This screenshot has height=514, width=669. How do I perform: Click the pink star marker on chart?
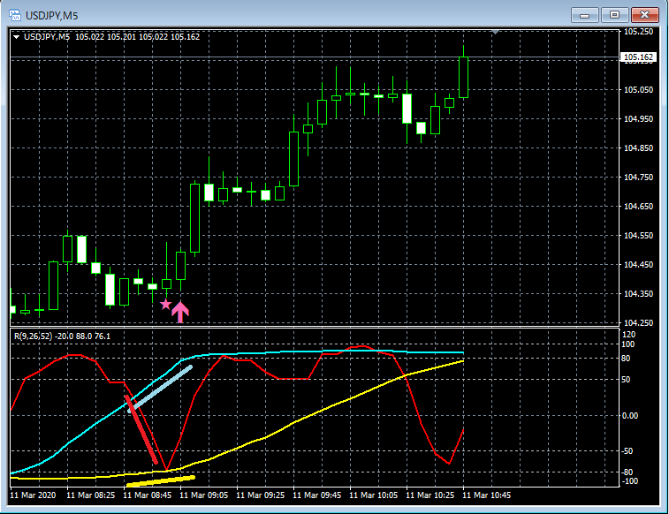pyautogui.click(x=165, y=305)
